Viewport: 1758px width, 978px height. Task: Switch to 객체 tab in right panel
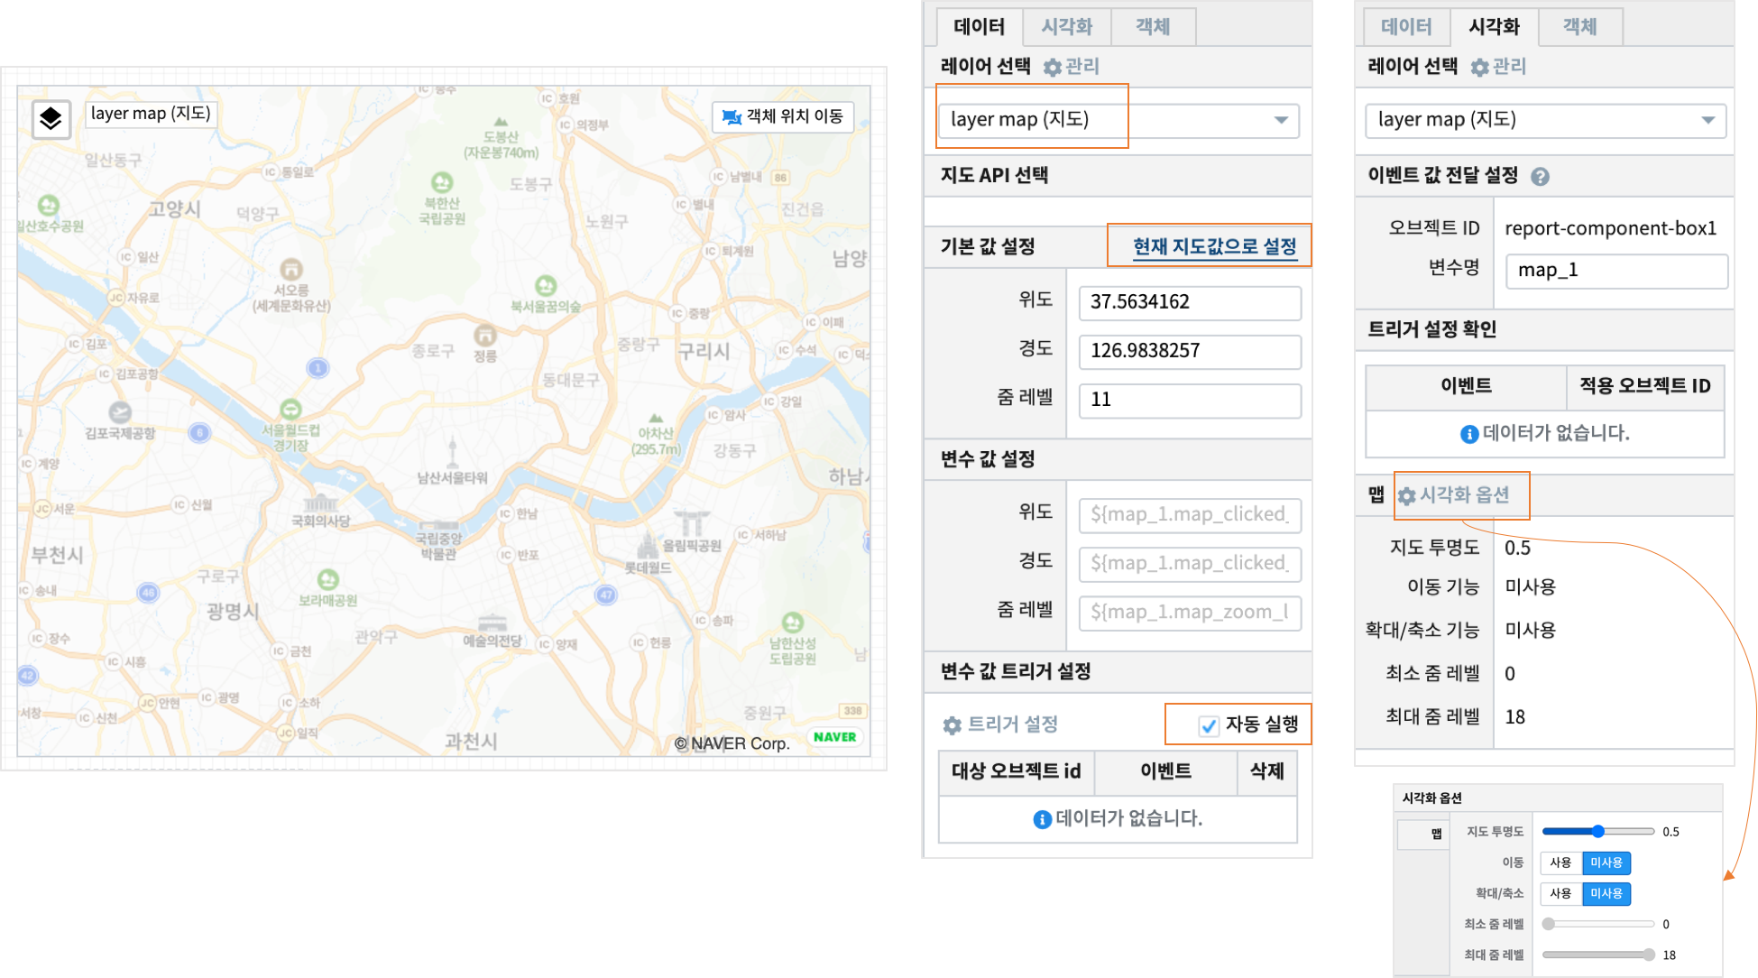pyautogui.click(x=1579, y=27)
